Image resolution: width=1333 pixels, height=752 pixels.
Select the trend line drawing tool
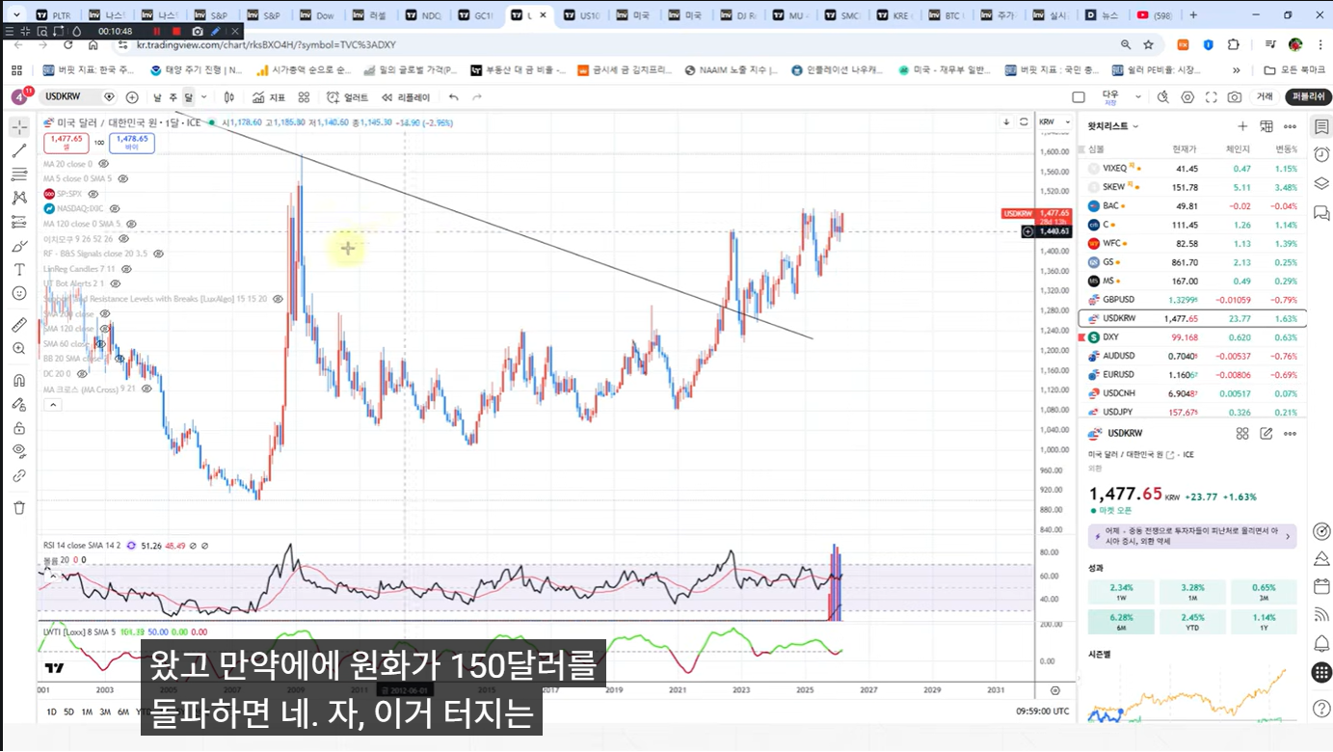pyautogui.click(x=19, y=150)
